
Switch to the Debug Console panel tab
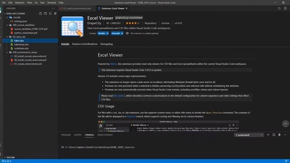point(105,135)
